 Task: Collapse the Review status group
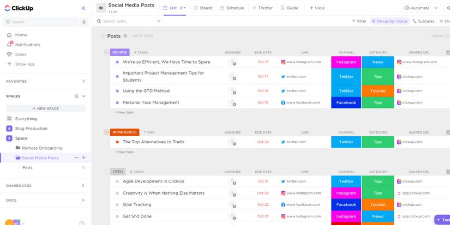[106, 52]
